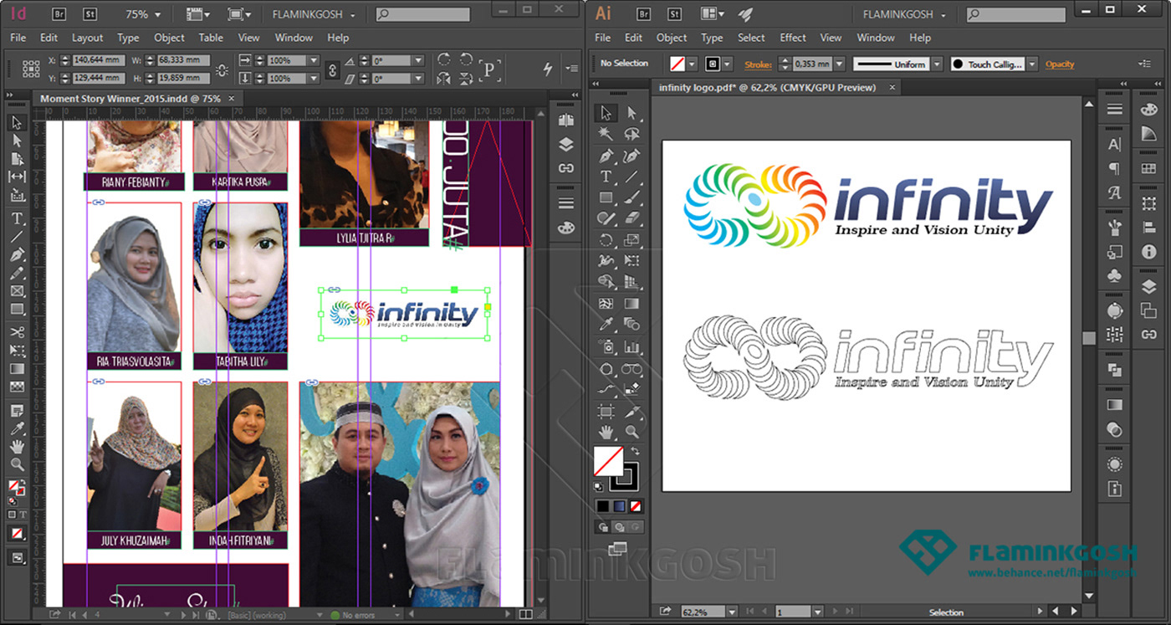The image size is (1171, 625).
Task: Select the Artboard tool in Illustrator
Action: [606, 411]
